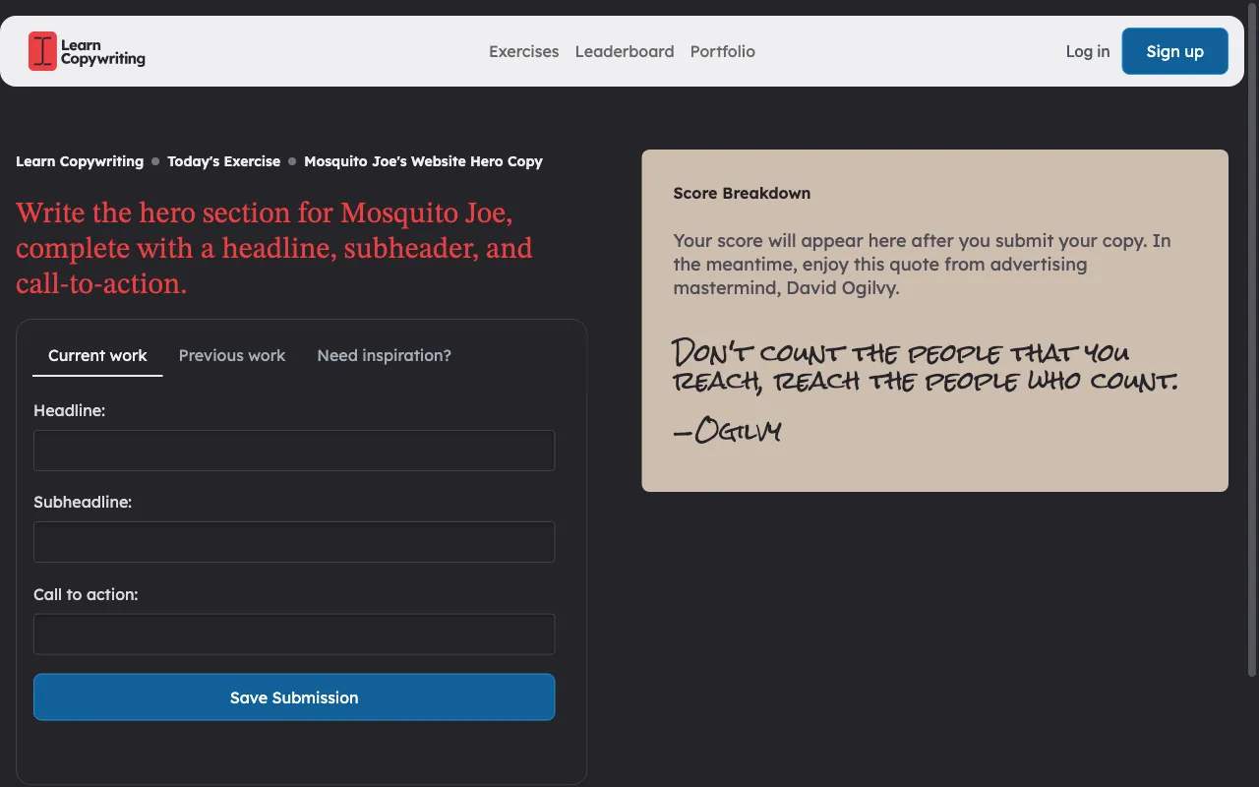Screen dimensions: 1259x787
Task: Click the Learn Copywriting wordmark text
Action: 102,52
